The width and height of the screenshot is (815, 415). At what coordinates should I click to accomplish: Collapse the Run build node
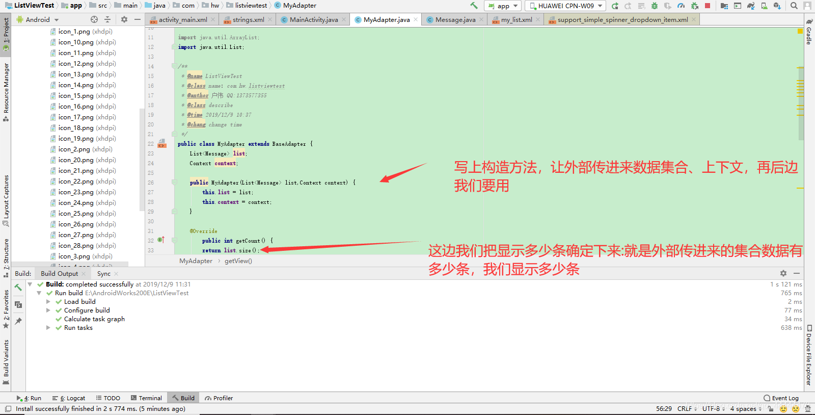39,293
